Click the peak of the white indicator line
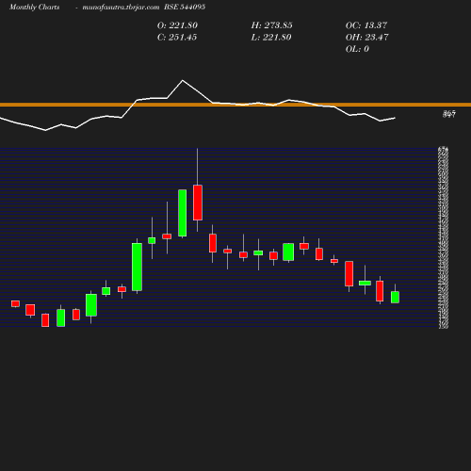This screenshot has height=471, width=471. 183,81
